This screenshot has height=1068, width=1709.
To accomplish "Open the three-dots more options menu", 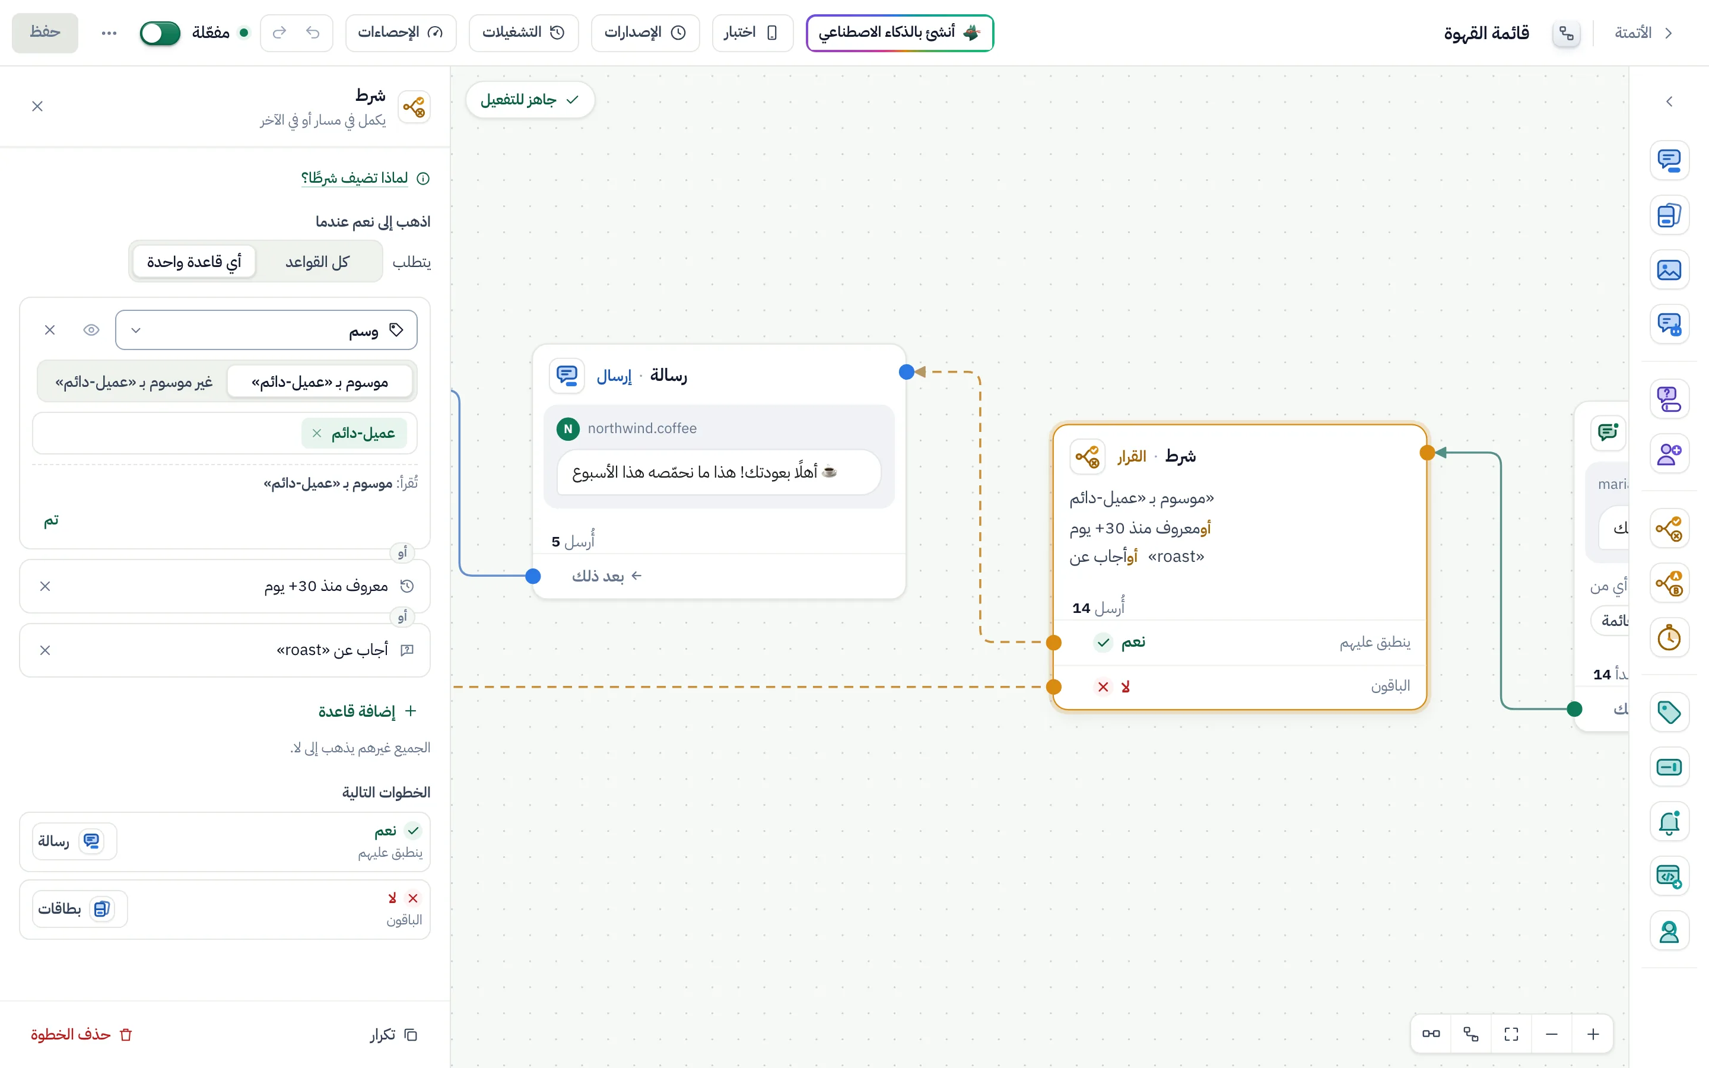I will [x=109, y=33].
